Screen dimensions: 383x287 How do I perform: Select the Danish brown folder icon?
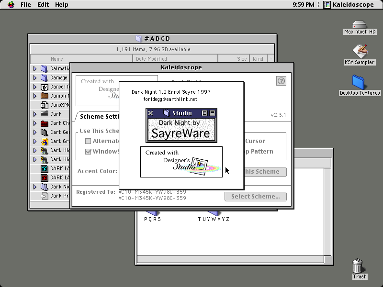click(44, 96)
